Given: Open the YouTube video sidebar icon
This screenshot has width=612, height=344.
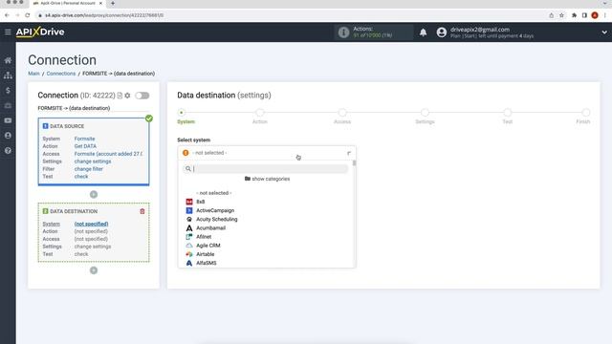Looking at the screenshot, I should click(x=8, y=120).
